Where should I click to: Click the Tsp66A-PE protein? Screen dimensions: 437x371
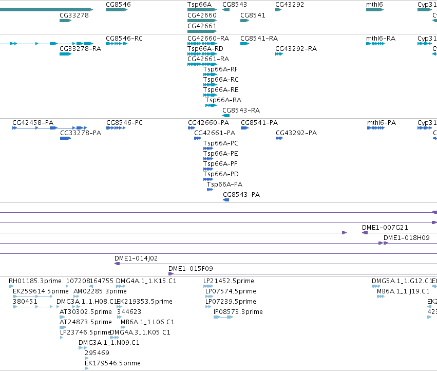208,159
